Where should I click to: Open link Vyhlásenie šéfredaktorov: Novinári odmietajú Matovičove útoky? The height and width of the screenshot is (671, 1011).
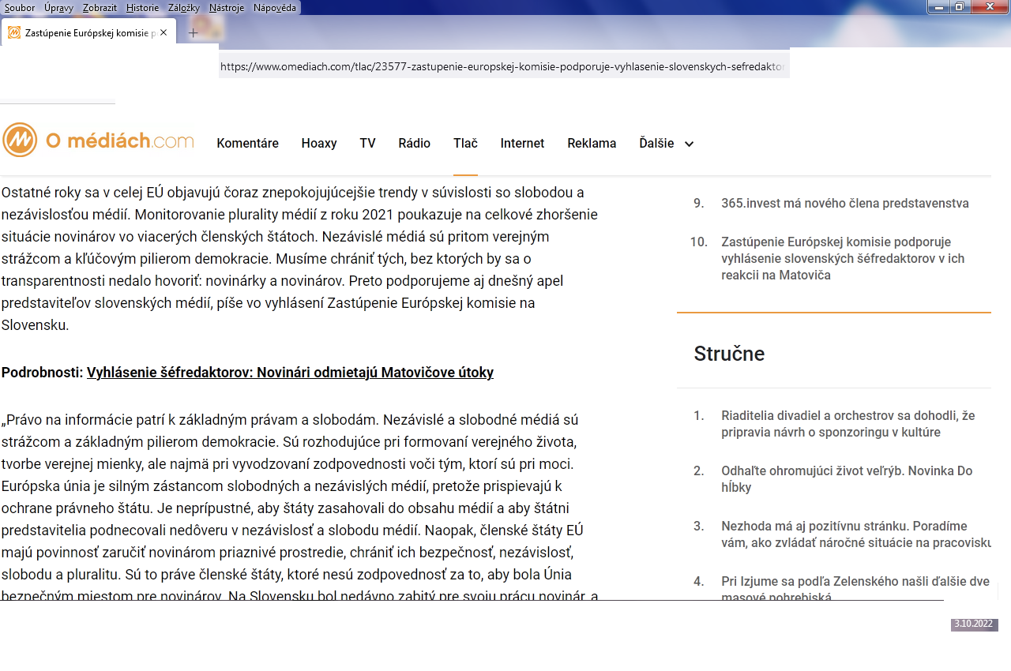290,373
